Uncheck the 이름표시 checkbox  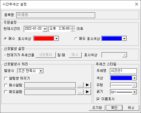[98, 99]
